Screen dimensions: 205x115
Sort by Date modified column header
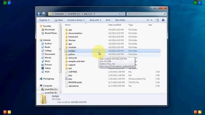[x=115, y=25]
